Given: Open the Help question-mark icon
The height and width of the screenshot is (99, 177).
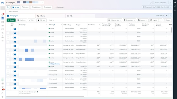Looking at the screenshot, I should tap(3, 80).
